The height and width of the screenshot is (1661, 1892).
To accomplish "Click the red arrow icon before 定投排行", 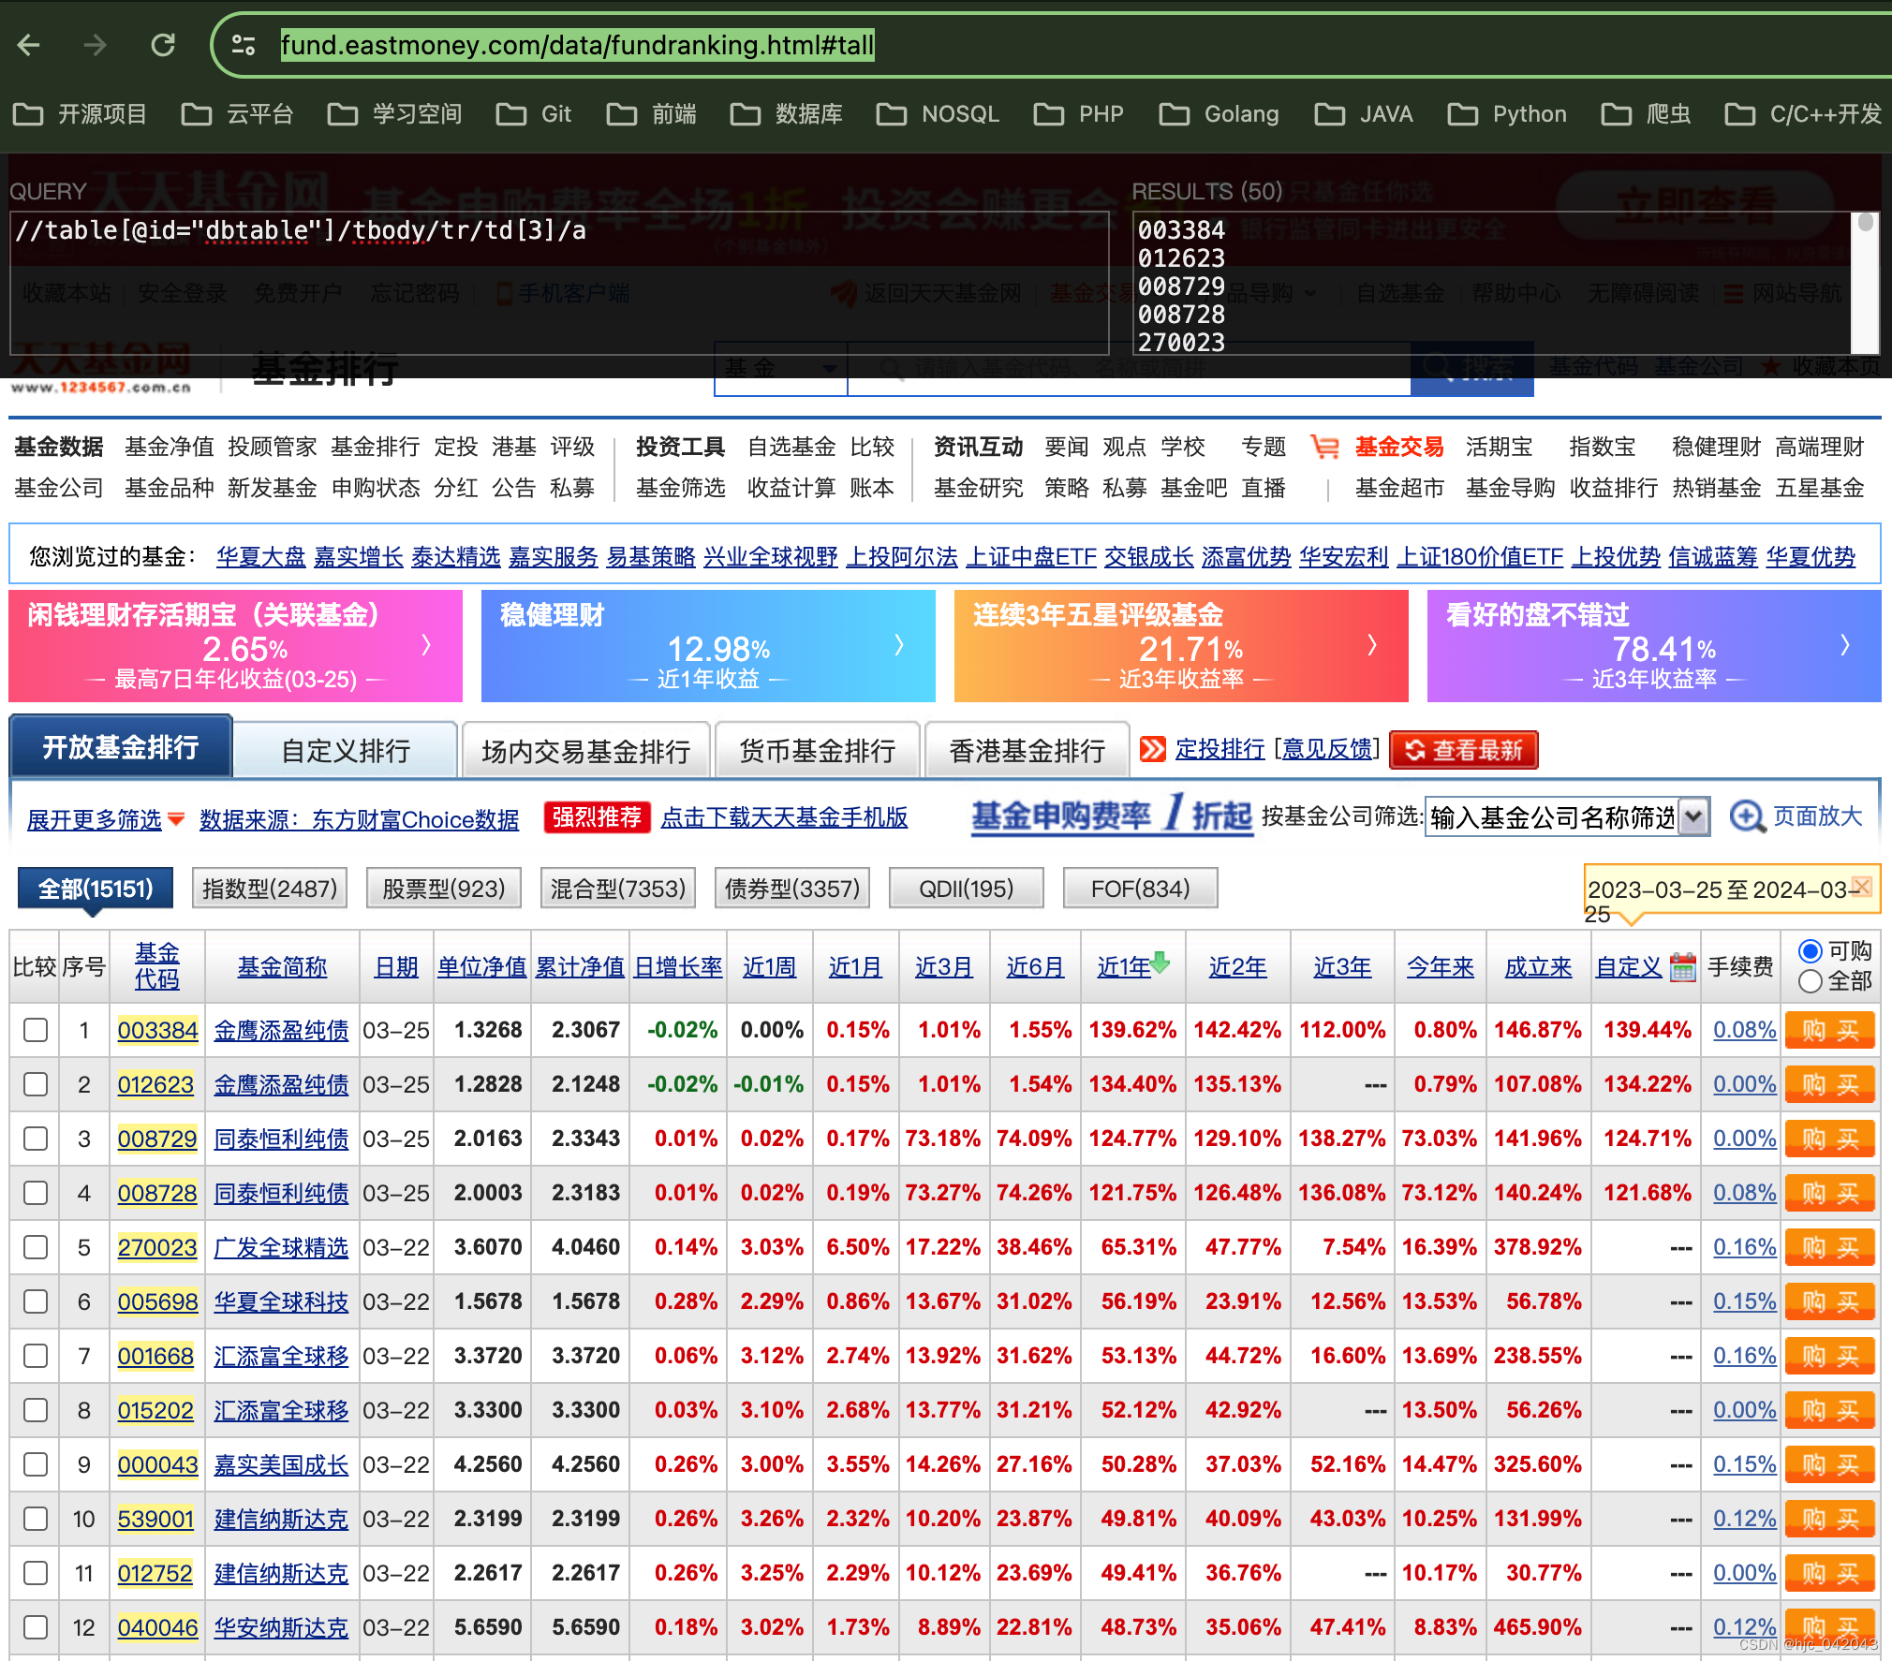I will coord(1153,749).
